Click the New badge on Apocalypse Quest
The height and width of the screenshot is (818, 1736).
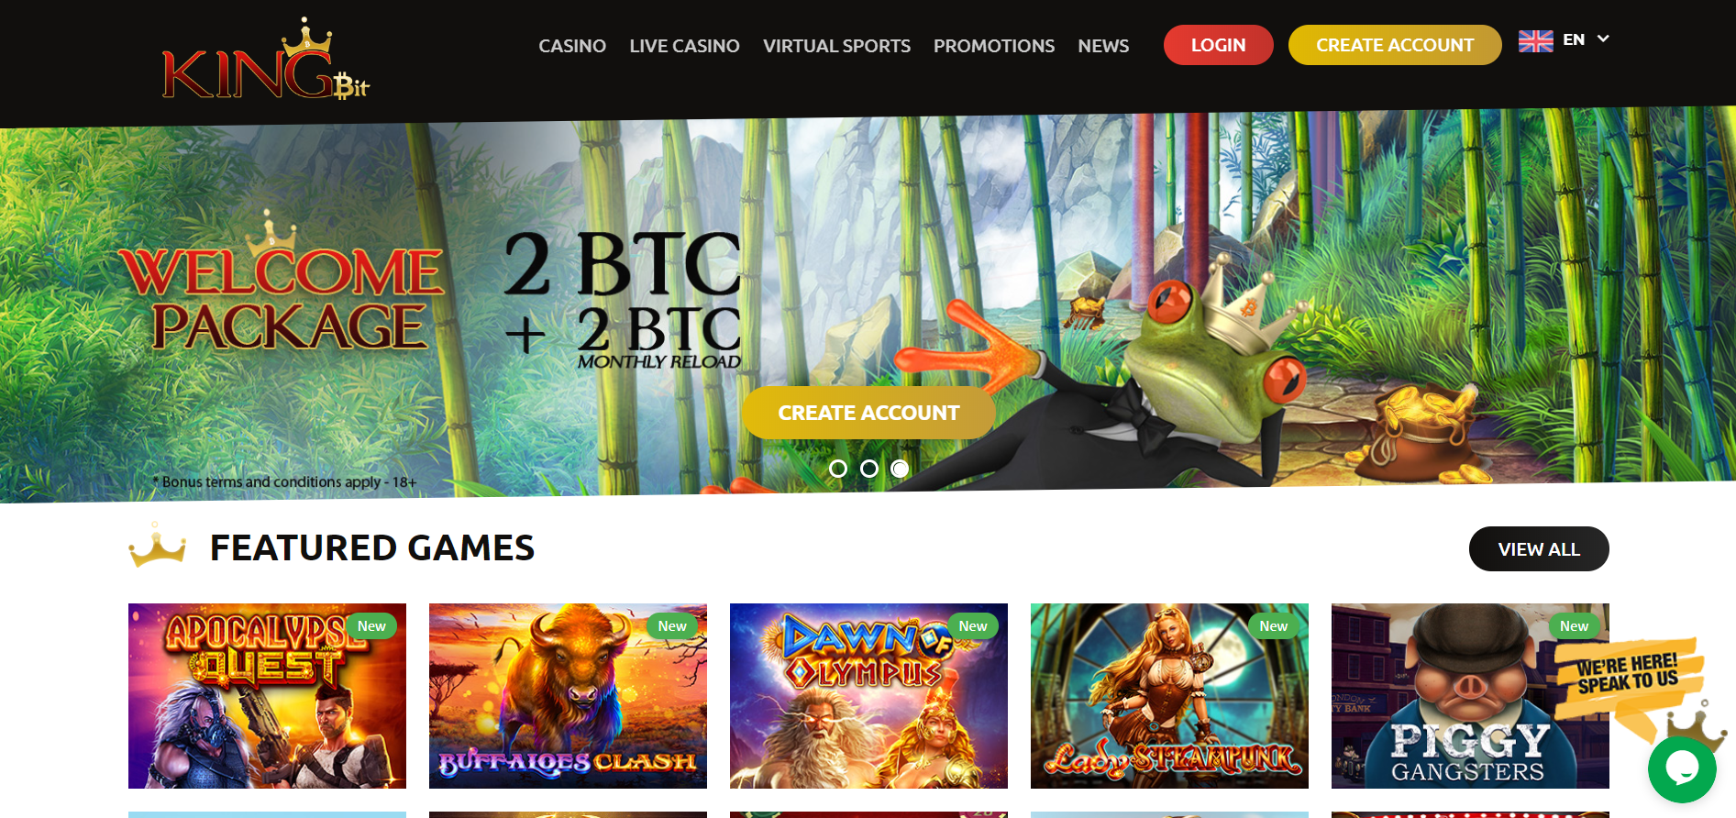pos(371,625)
